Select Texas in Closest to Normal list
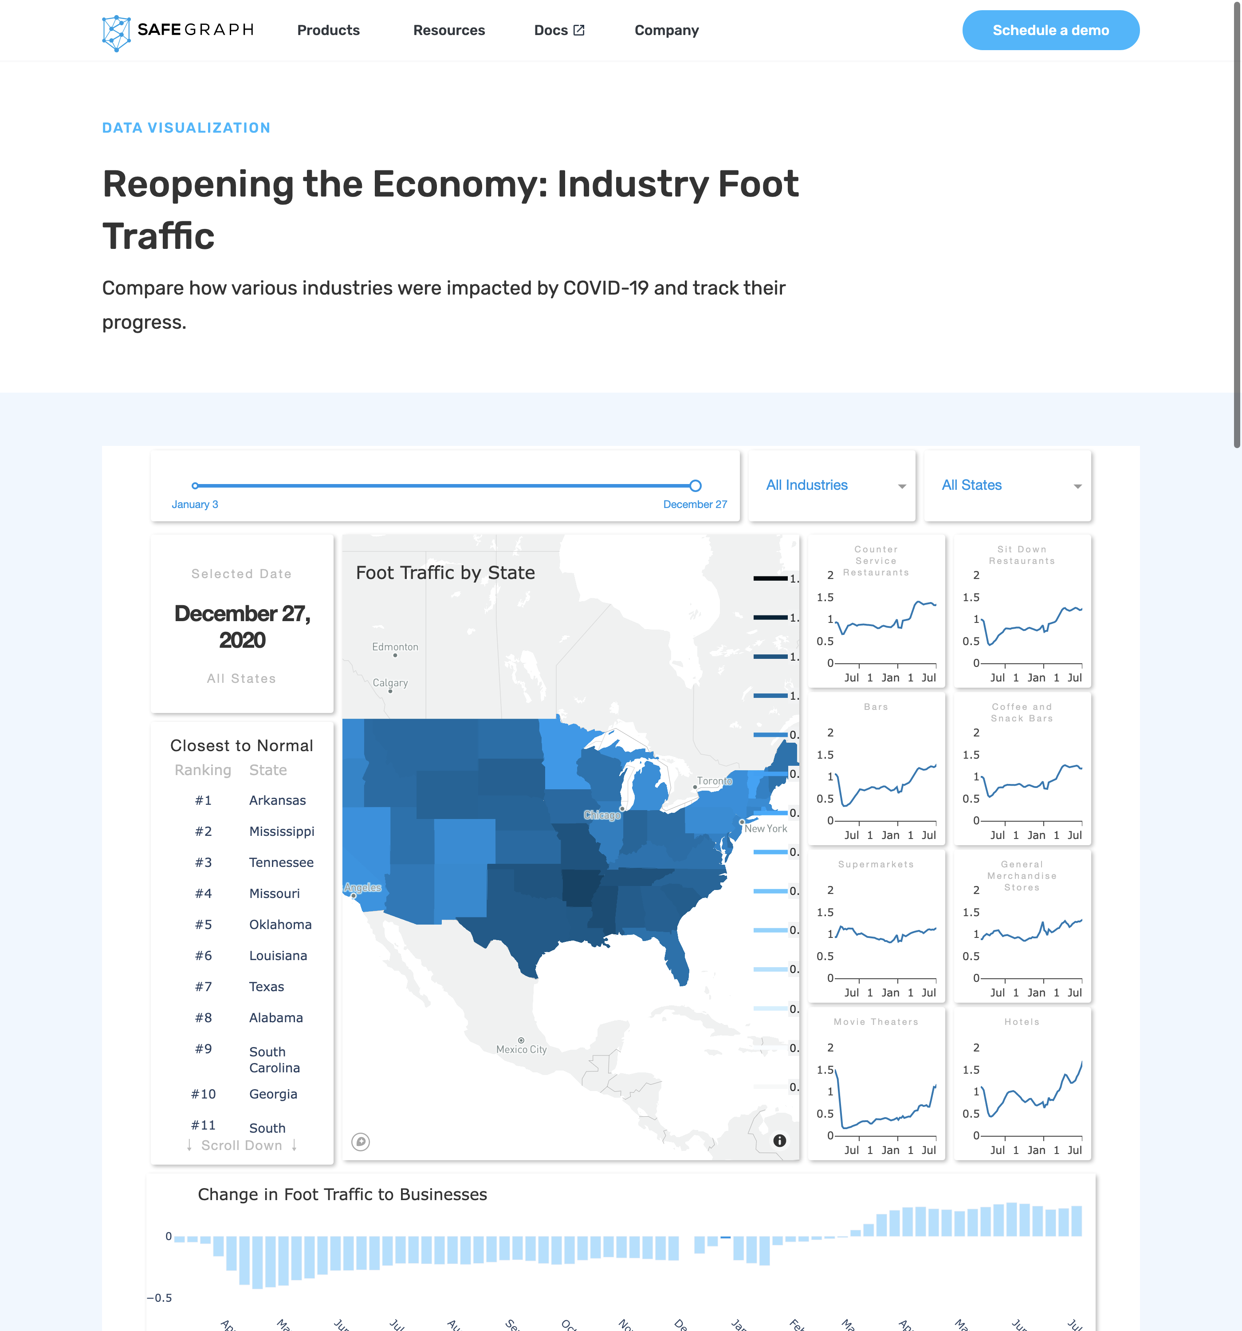This screenshot has width=1242, height=1331. click(267, 986)
